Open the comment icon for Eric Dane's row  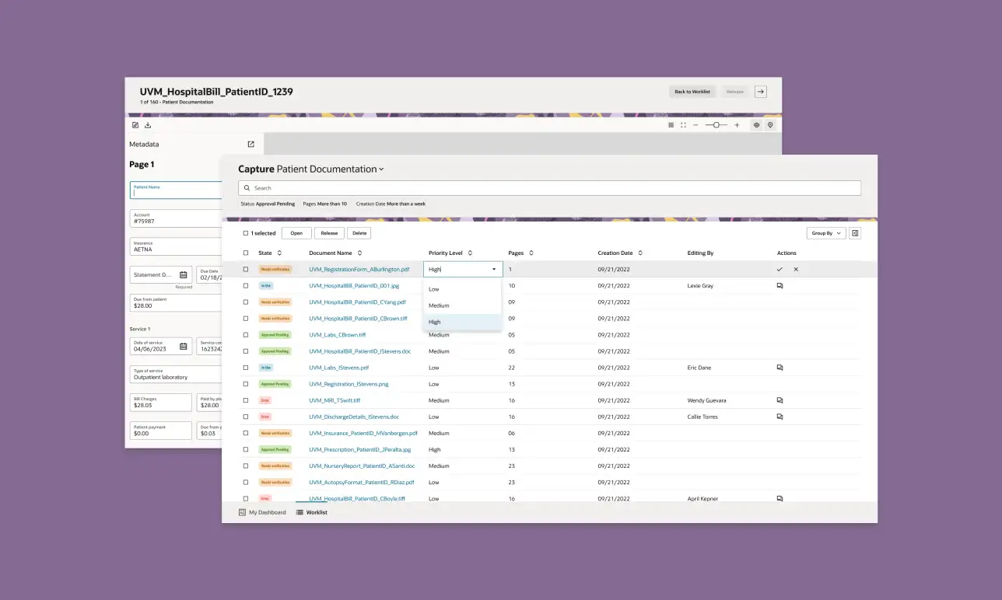(780, 368)
